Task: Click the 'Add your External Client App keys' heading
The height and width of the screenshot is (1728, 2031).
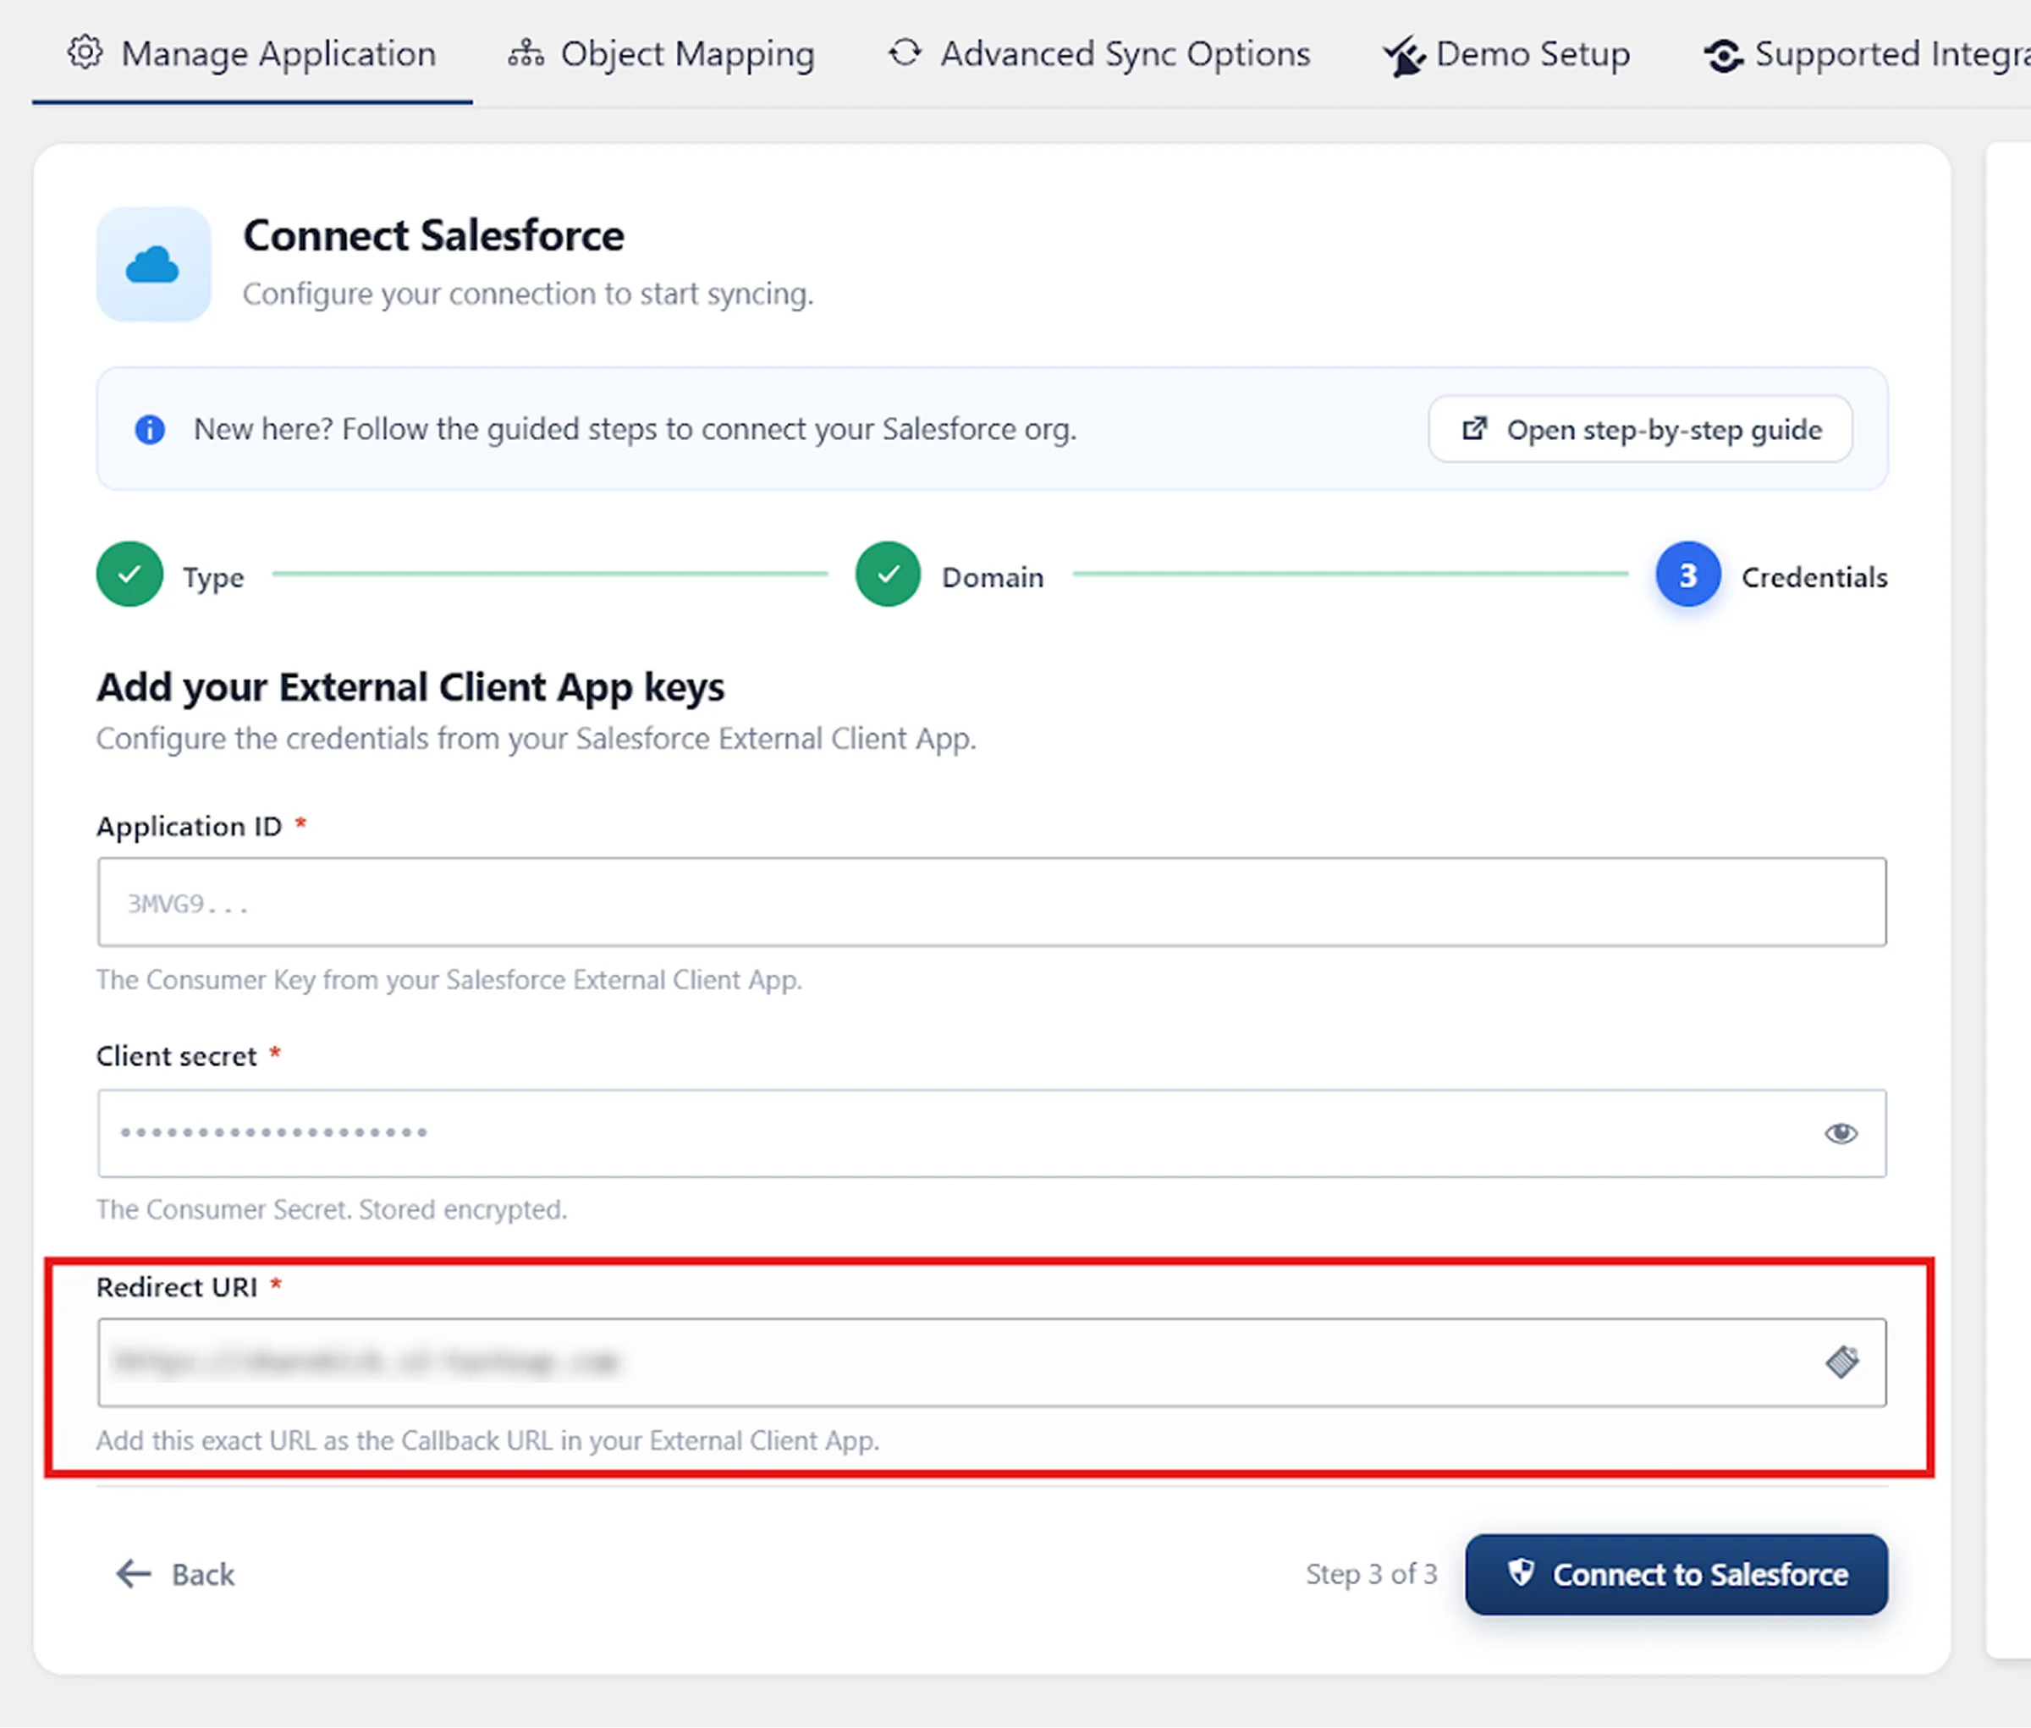Action: click(410, 688)
